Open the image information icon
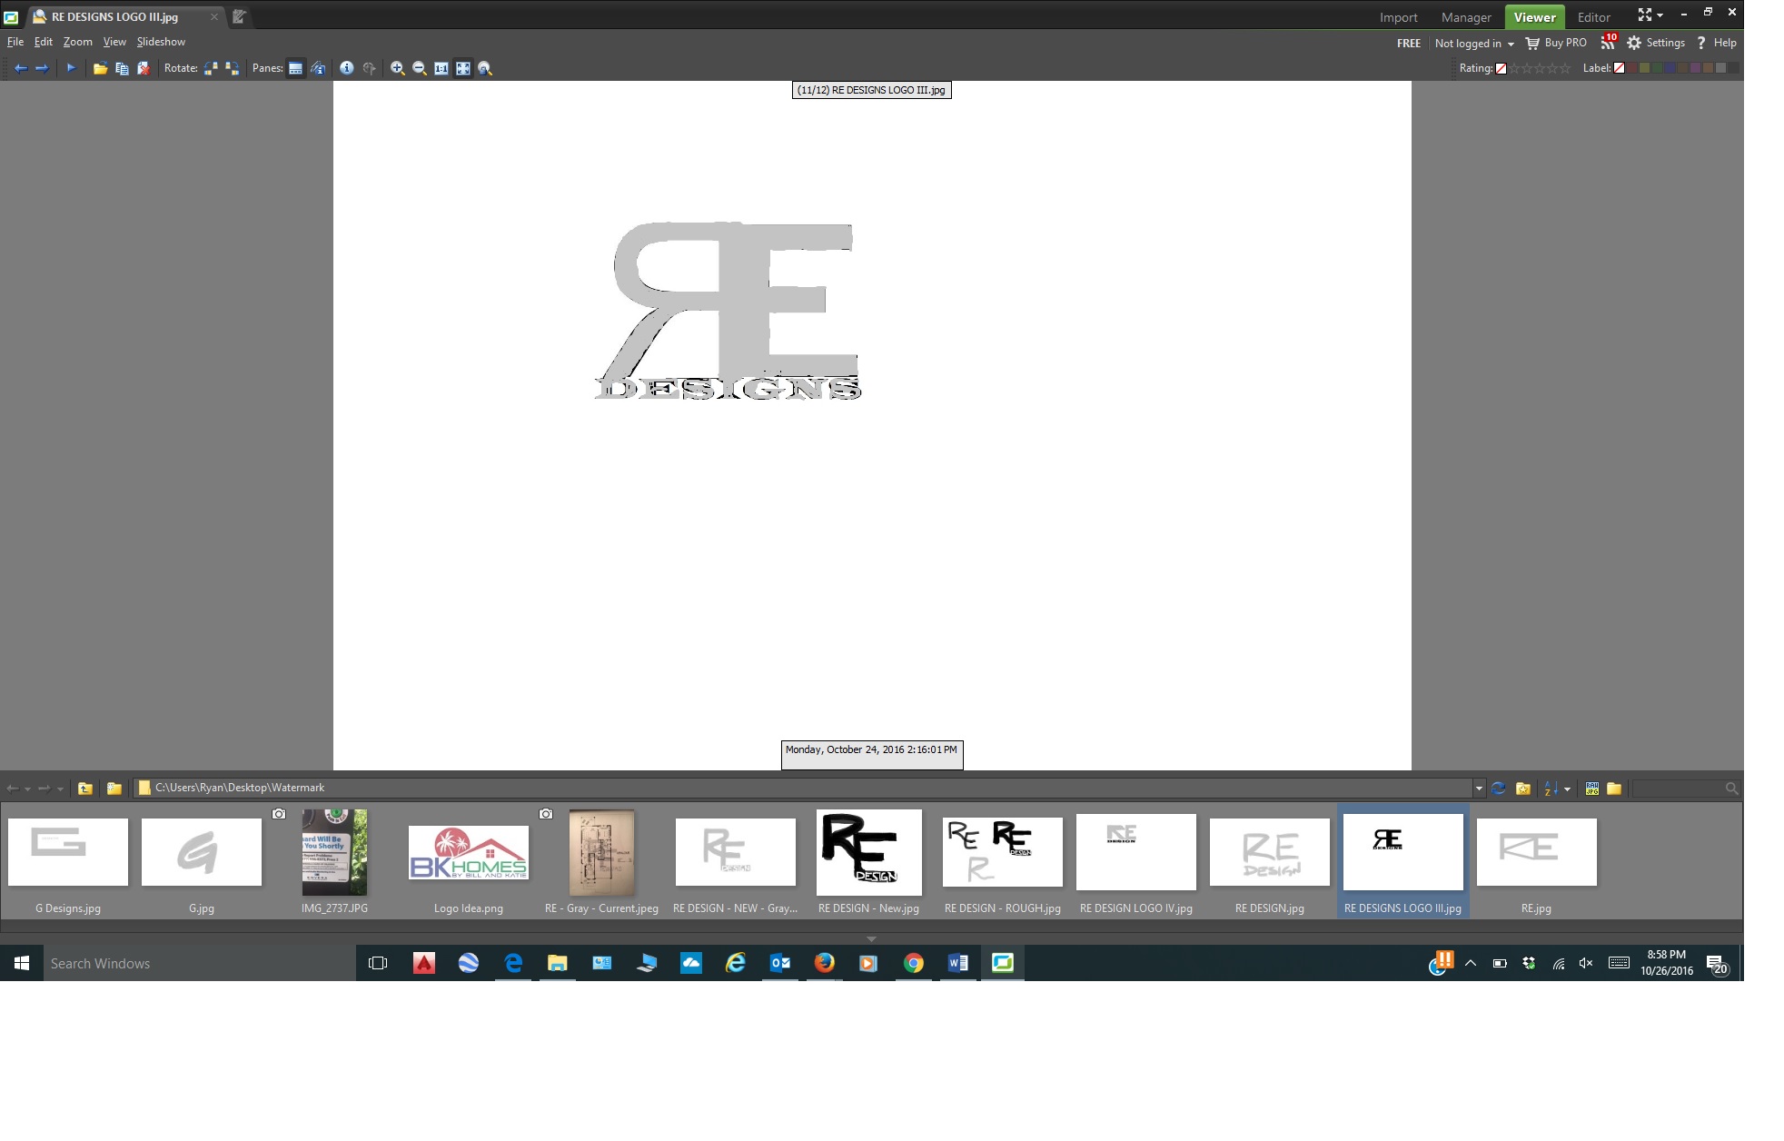 tap(346, 68)
